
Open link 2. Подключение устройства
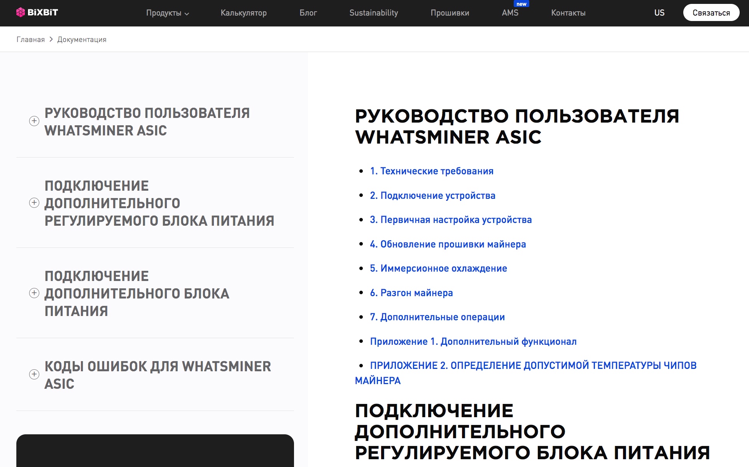pyautogui.click(x=432, y=195)
